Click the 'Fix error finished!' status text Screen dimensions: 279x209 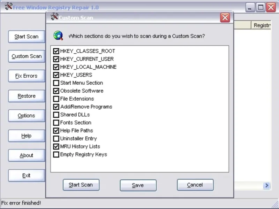(21, 203)
